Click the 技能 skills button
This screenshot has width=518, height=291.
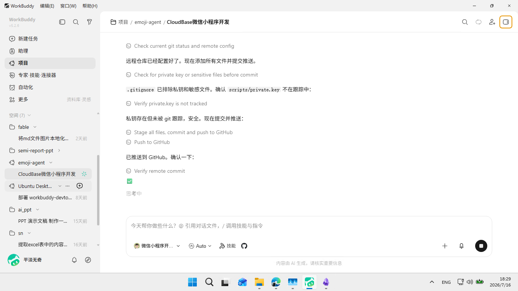(x=228, y=246)
